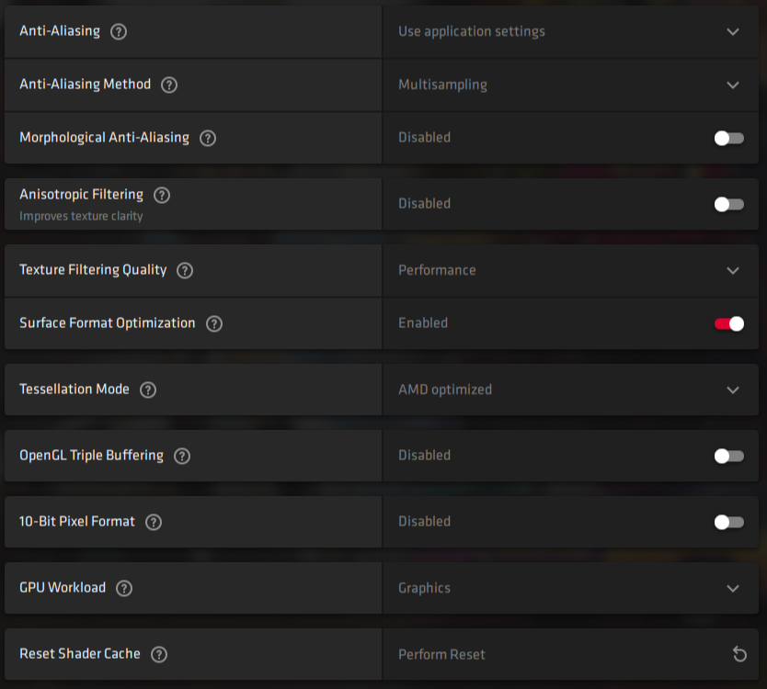Click Surface Format Optimization help icon
The image size is (767, 689).
coord(214,323)
